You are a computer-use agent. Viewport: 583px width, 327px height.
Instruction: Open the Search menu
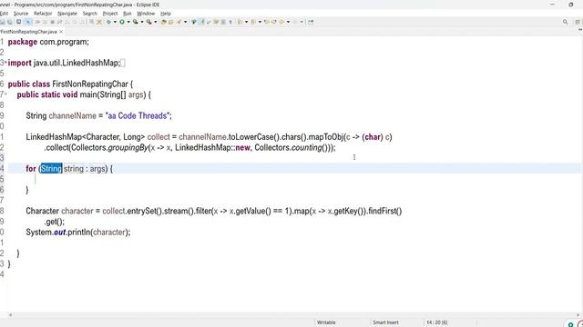(89, 14)
